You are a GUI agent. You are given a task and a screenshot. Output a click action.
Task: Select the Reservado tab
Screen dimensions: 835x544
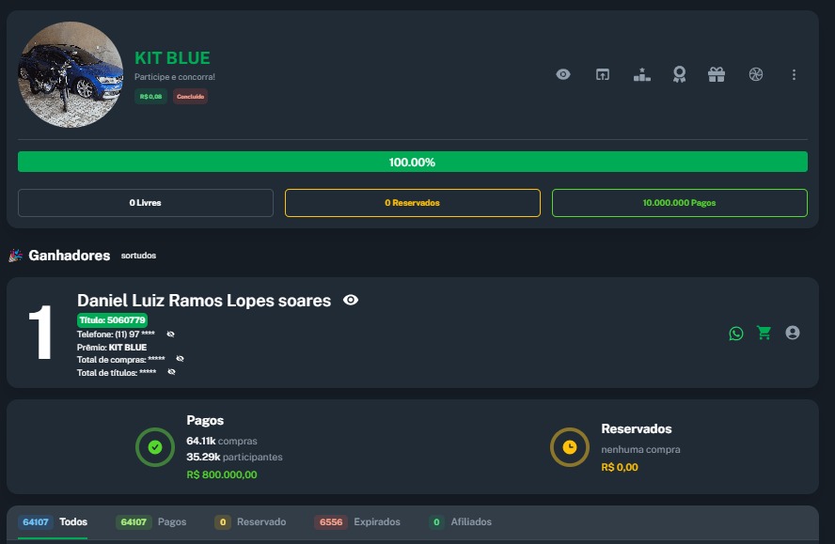pos(252,521)
